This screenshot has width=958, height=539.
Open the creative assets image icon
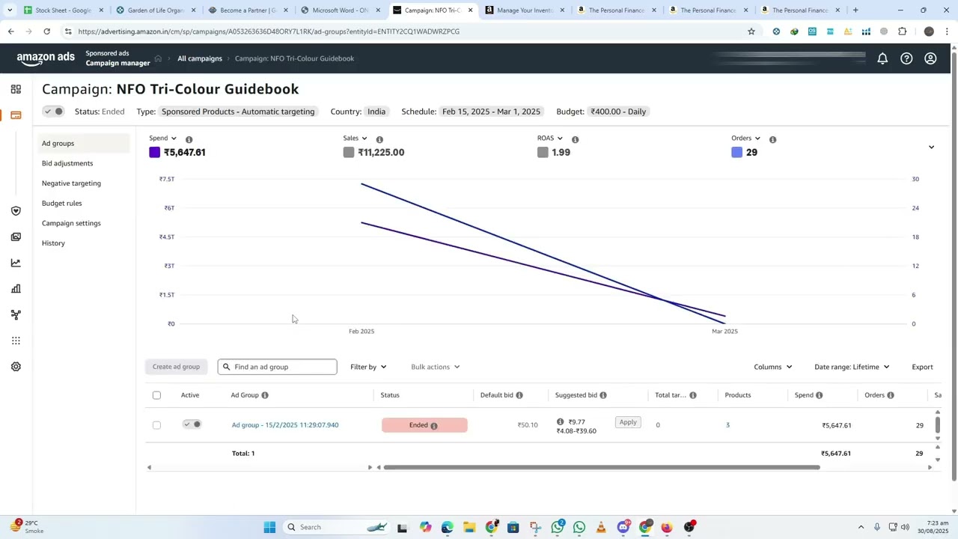pos(16,237)
